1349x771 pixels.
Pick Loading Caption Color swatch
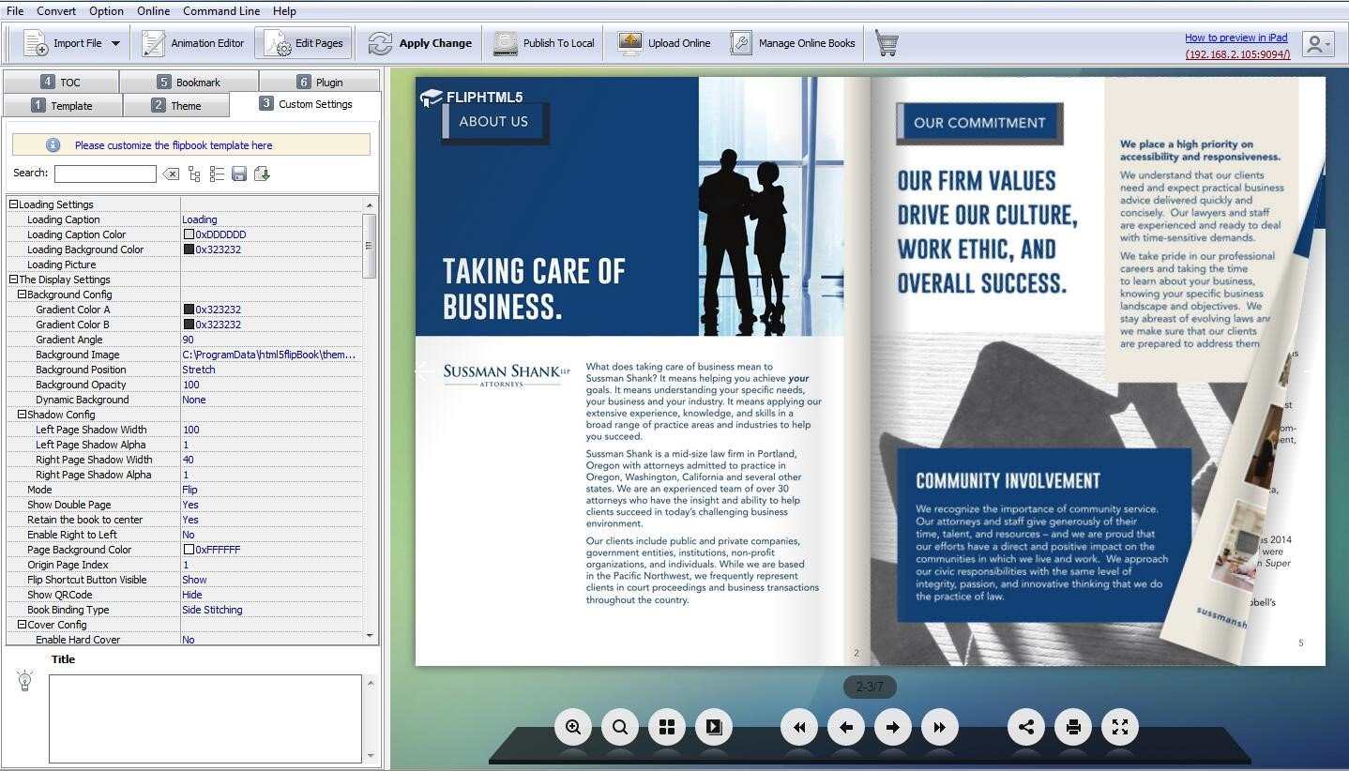coord(189,234)
